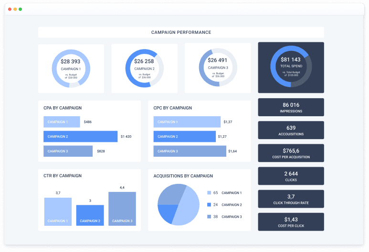The image size is (369, 252).
Task: Click the $1,64 CPC value label
Action: [x=232, y=151]
